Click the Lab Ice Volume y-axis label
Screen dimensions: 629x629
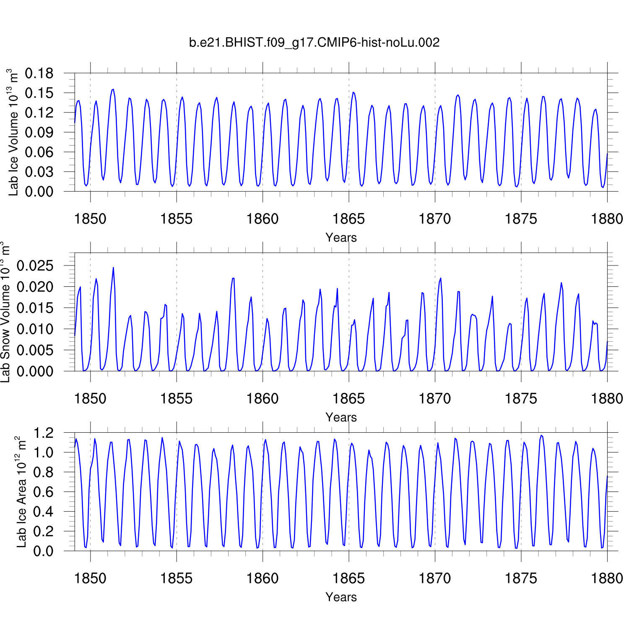pyautogui.click(x=13, y=133)
